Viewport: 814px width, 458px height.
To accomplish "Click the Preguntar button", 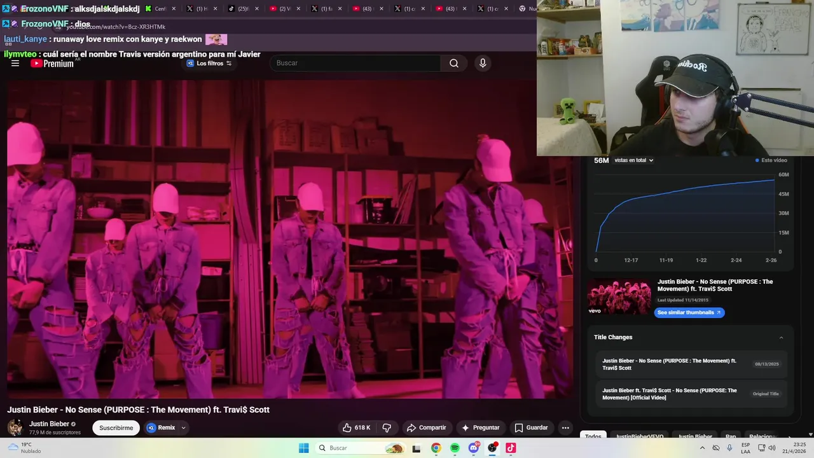I will 480,427.
